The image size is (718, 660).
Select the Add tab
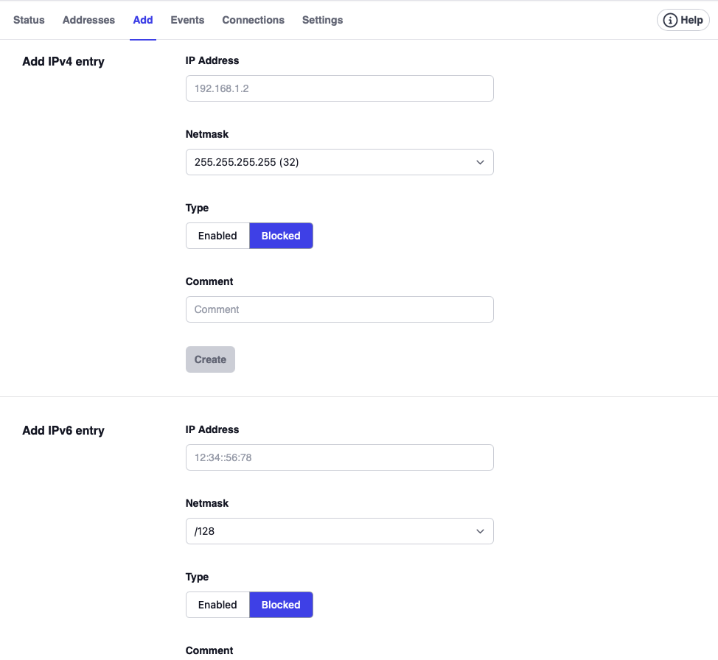pyautogui.click(x=142, y=20)
